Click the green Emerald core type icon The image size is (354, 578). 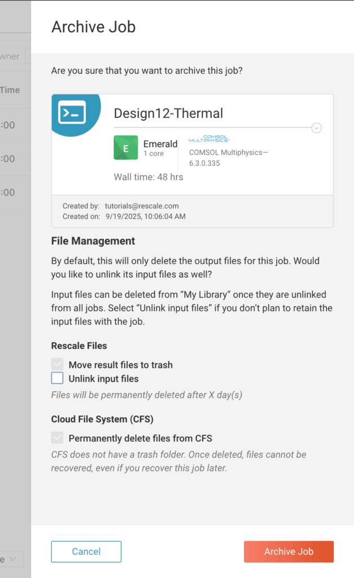(x=126, y=147)
